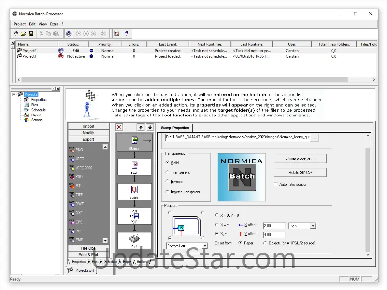
Task: Browse for stamp image with ellipsis button
Action: [x=315, y=138]
